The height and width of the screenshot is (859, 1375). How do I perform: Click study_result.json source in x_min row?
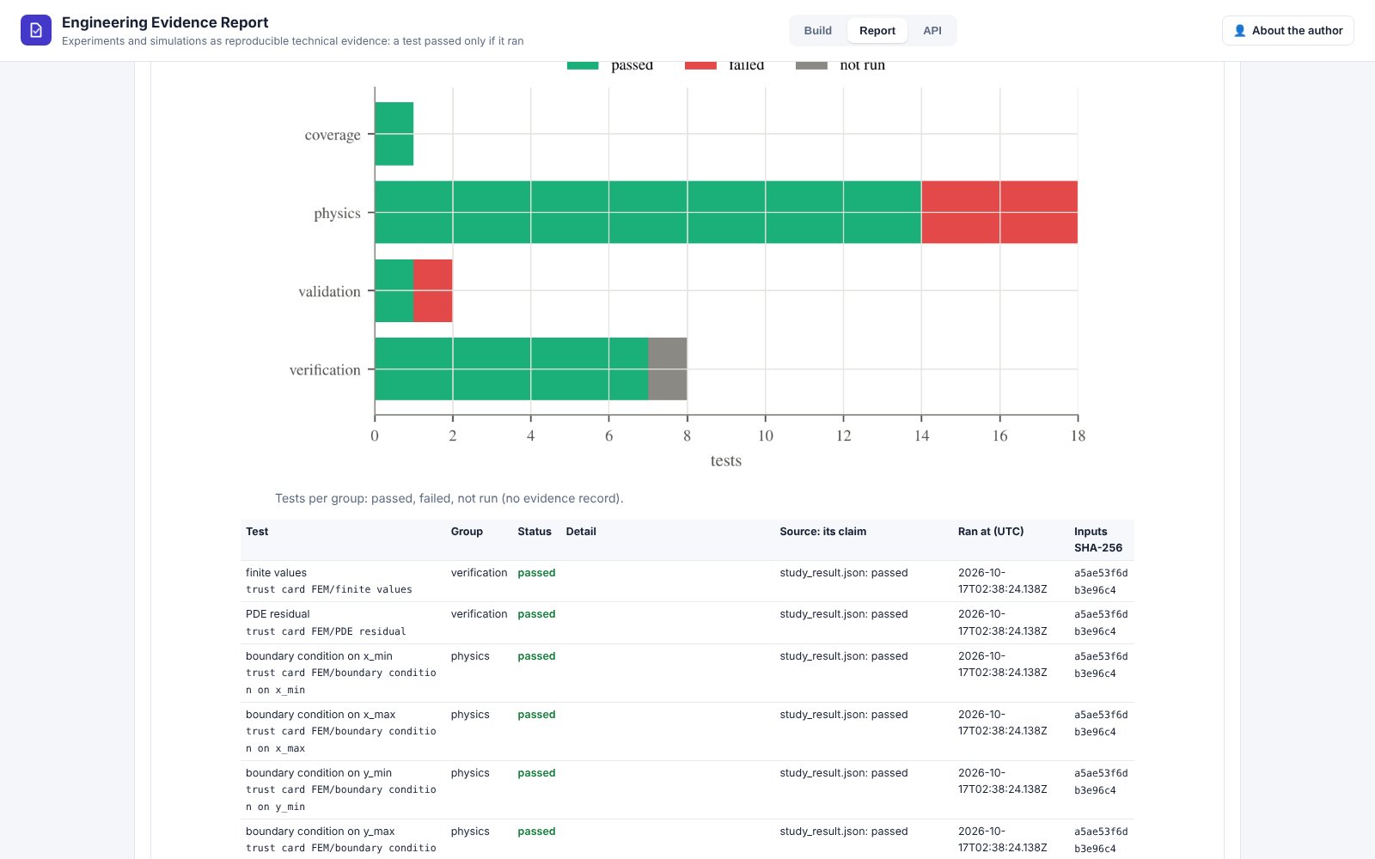click(844, 656)
